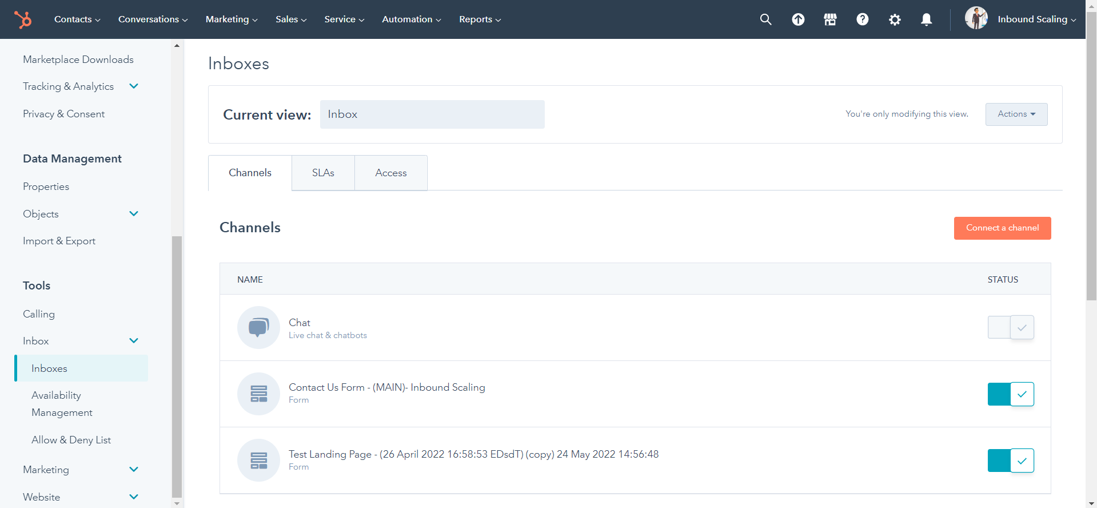The image size is (1097, 508).
Task: Open Marketplace Downloads settings
Action: tap(78, 59)
